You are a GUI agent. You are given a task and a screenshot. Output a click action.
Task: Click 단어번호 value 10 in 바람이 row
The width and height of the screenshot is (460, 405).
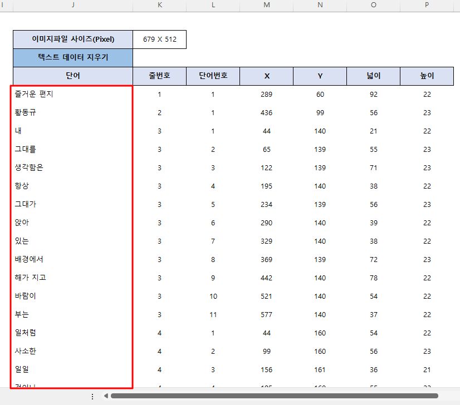(213, 297)
